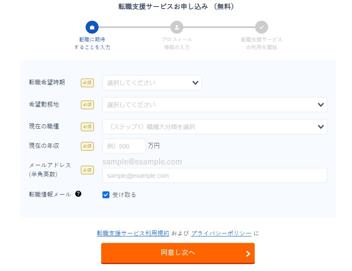Click the email address input field

(x=214, y=175)
